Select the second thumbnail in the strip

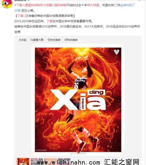[x=37, y=162]
